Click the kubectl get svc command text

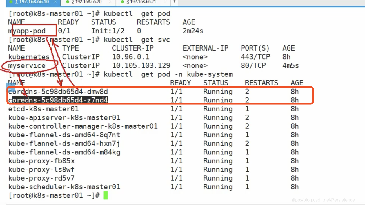point(137,40)
